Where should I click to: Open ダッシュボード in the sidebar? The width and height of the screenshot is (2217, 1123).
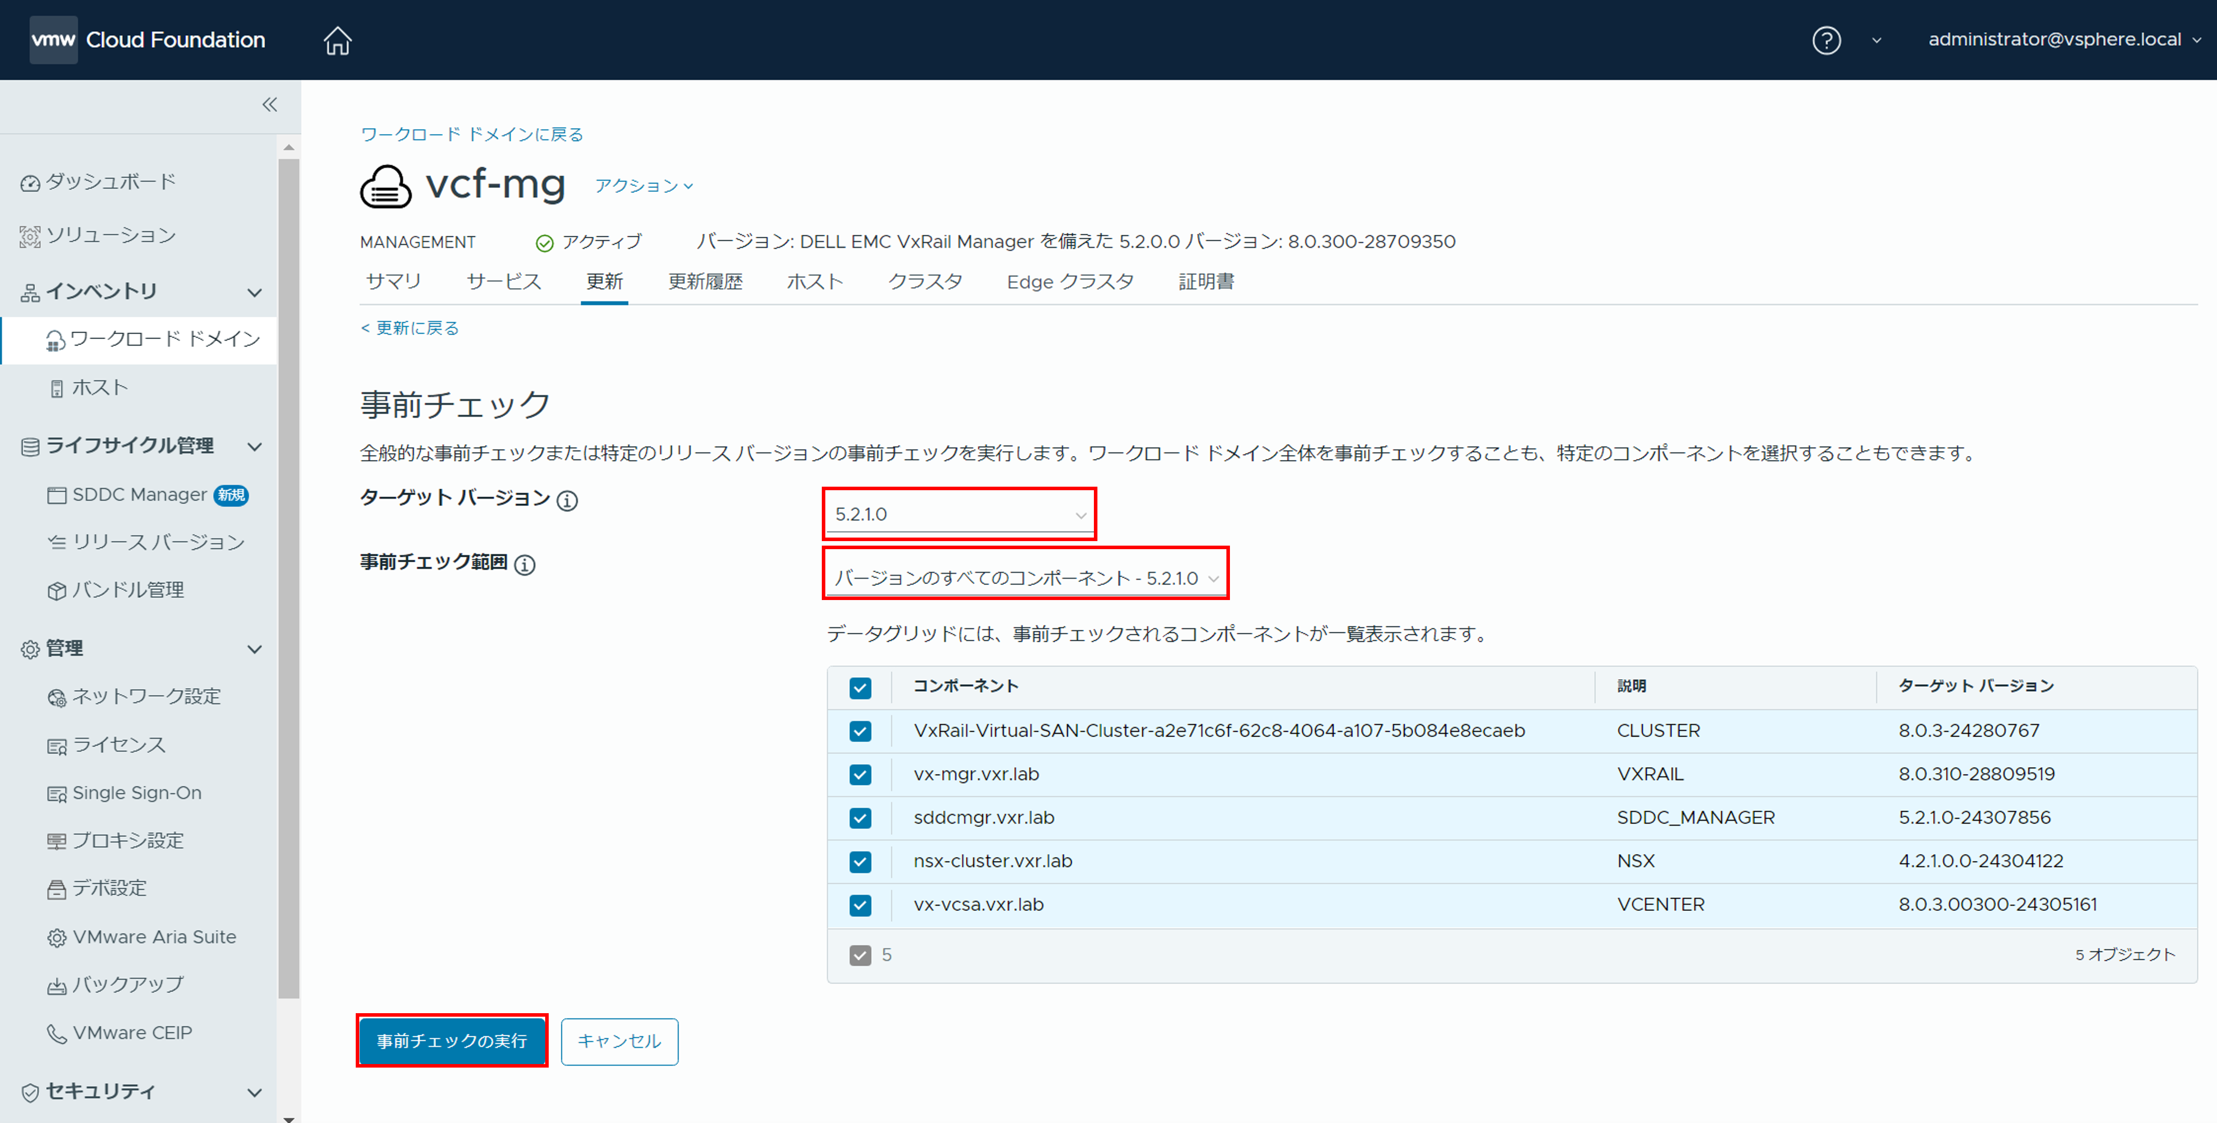coord(98,181)
